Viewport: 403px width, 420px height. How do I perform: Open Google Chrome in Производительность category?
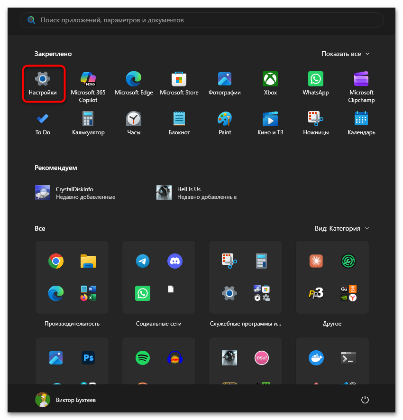pos(56,261)
